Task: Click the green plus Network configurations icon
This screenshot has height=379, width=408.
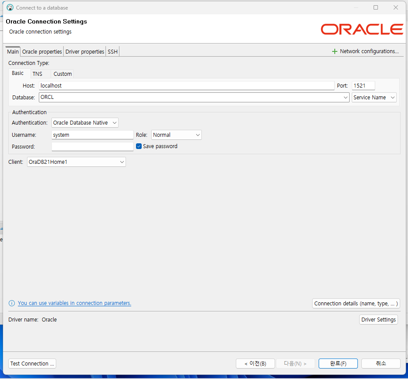Action: (x=335, y=51)
